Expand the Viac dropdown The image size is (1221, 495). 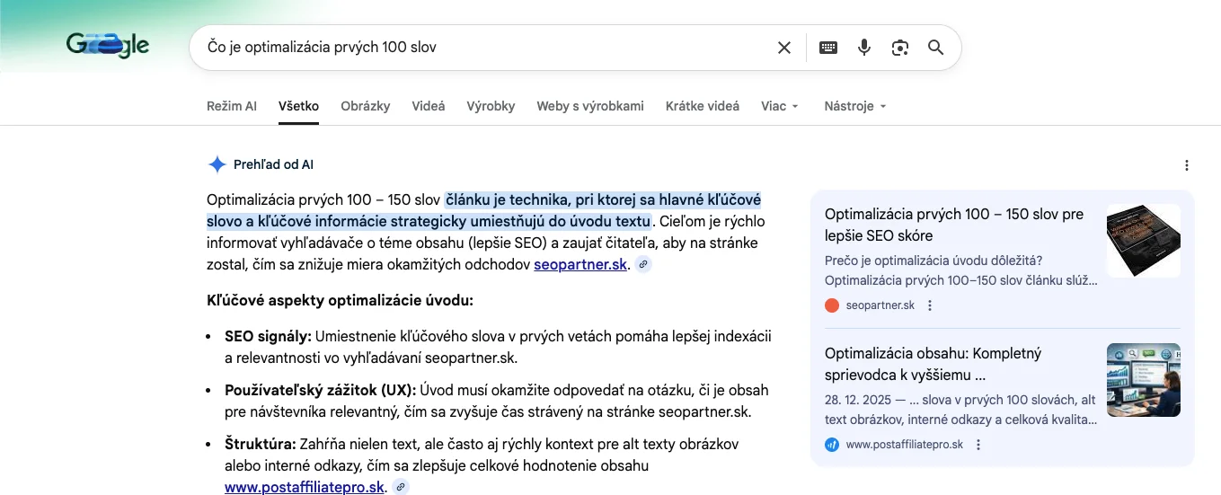(779, 106)
